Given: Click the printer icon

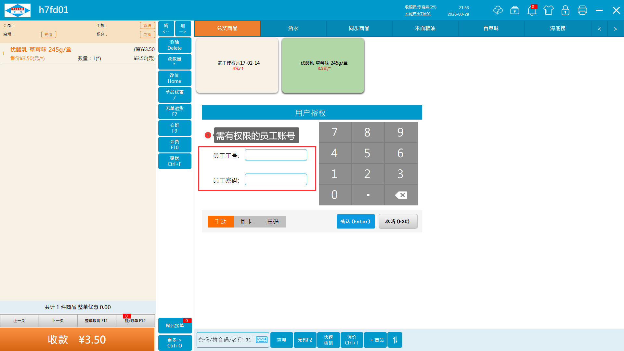Looking at the screenshot, I should tap(582, 10).
